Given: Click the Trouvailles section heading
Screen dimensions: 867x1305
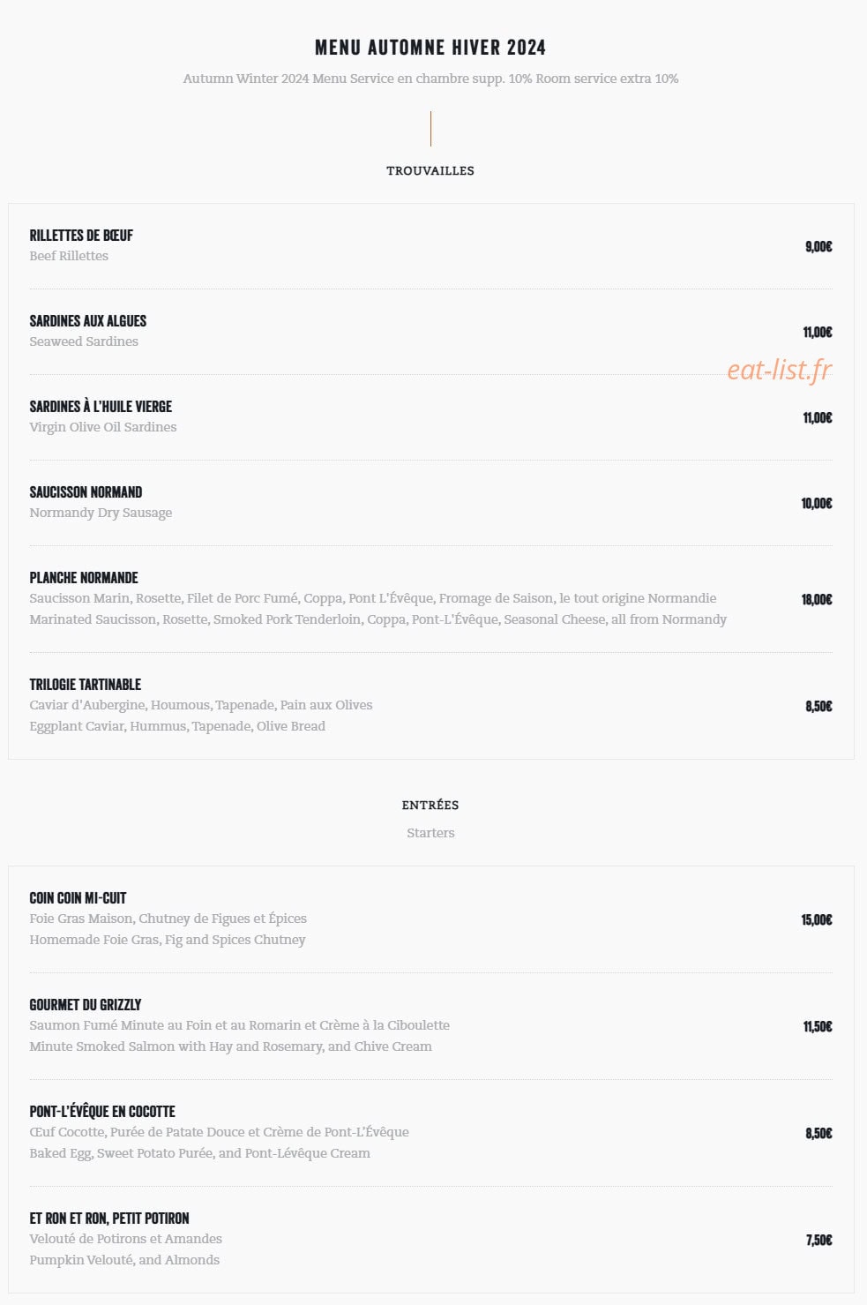Looking at the screenshot, I should 430,170.
